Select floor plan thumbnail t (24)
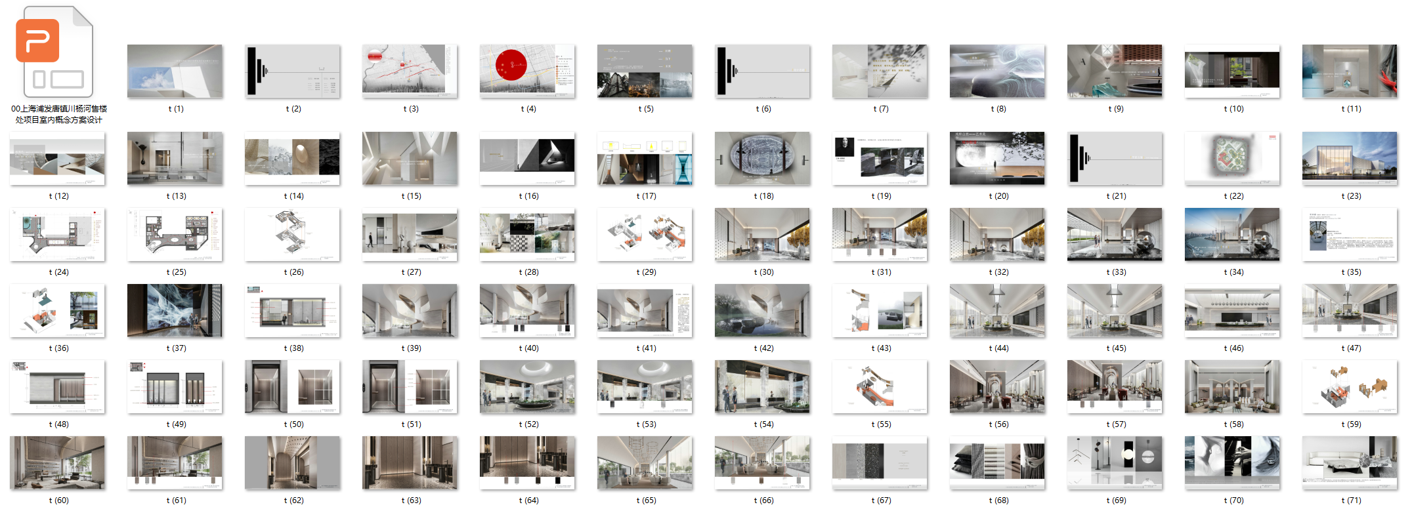1412x509 pixels. pos(57,235)
